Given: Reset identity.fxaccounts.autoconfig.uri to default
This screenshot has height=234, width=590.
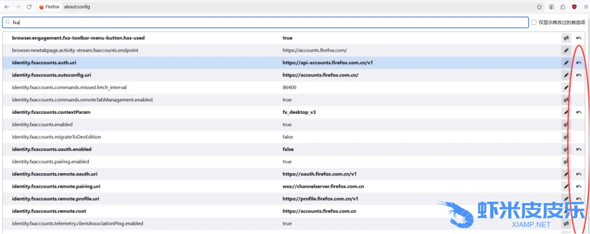Looking at the screenshot, I should pos(579,75).
